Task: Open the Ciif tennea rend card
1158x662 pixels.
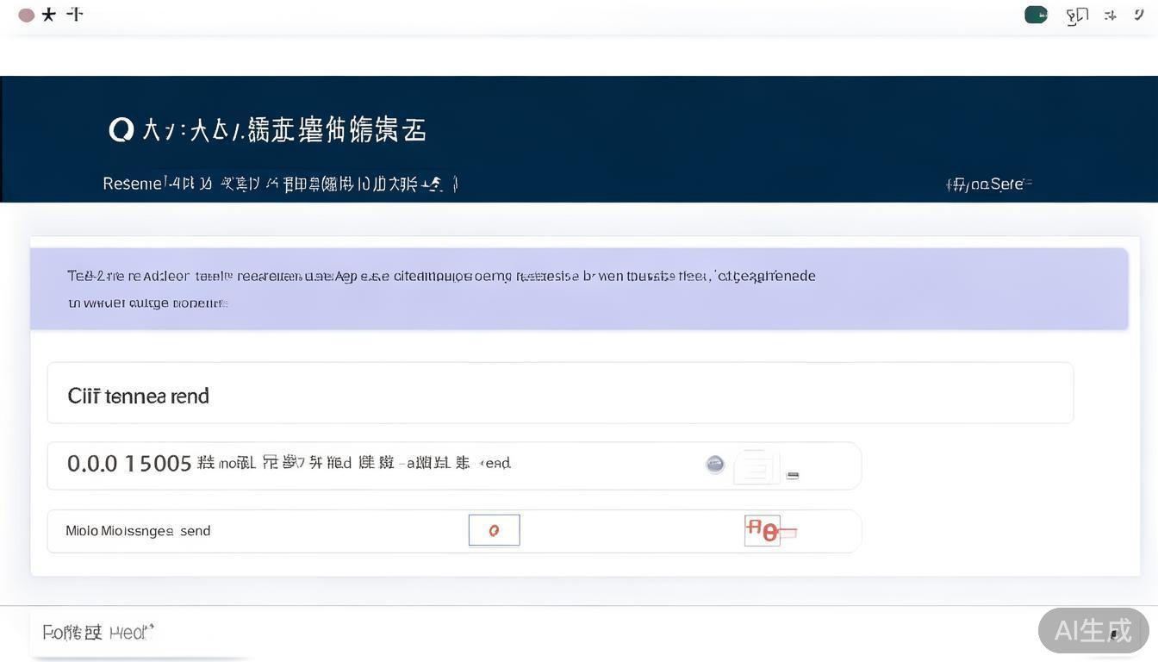Action: click(x=138, y=396)
